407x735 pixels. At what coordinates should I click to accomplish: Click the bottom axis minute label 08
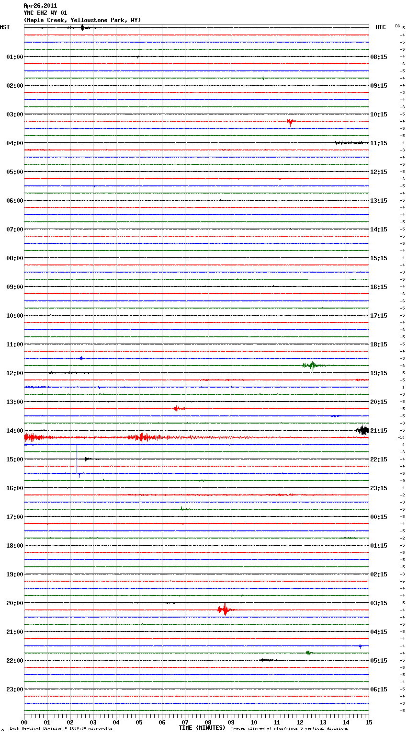coord(208,722)
